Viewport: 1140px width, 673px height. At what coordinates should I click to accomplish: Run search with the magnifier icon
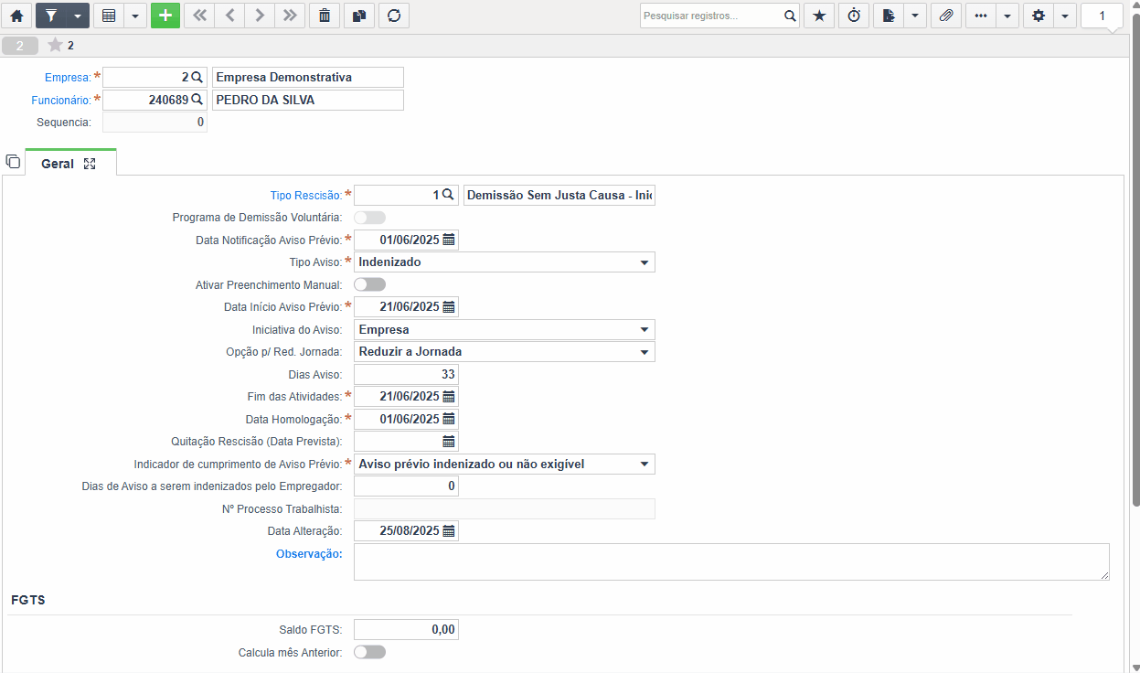click(791, 16)
